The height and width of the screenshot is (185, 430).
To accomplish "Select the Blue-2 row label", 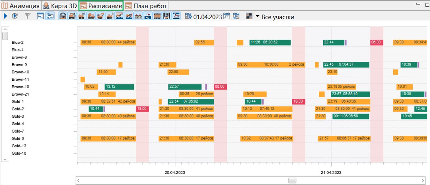I will coord(18,42).
